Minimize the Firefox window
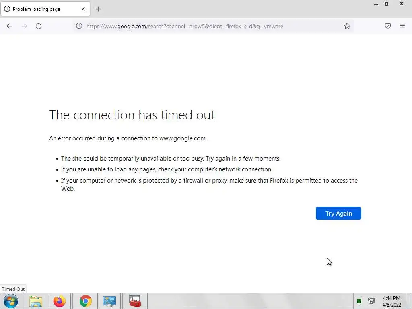The image size is (412, 309). 376,4
